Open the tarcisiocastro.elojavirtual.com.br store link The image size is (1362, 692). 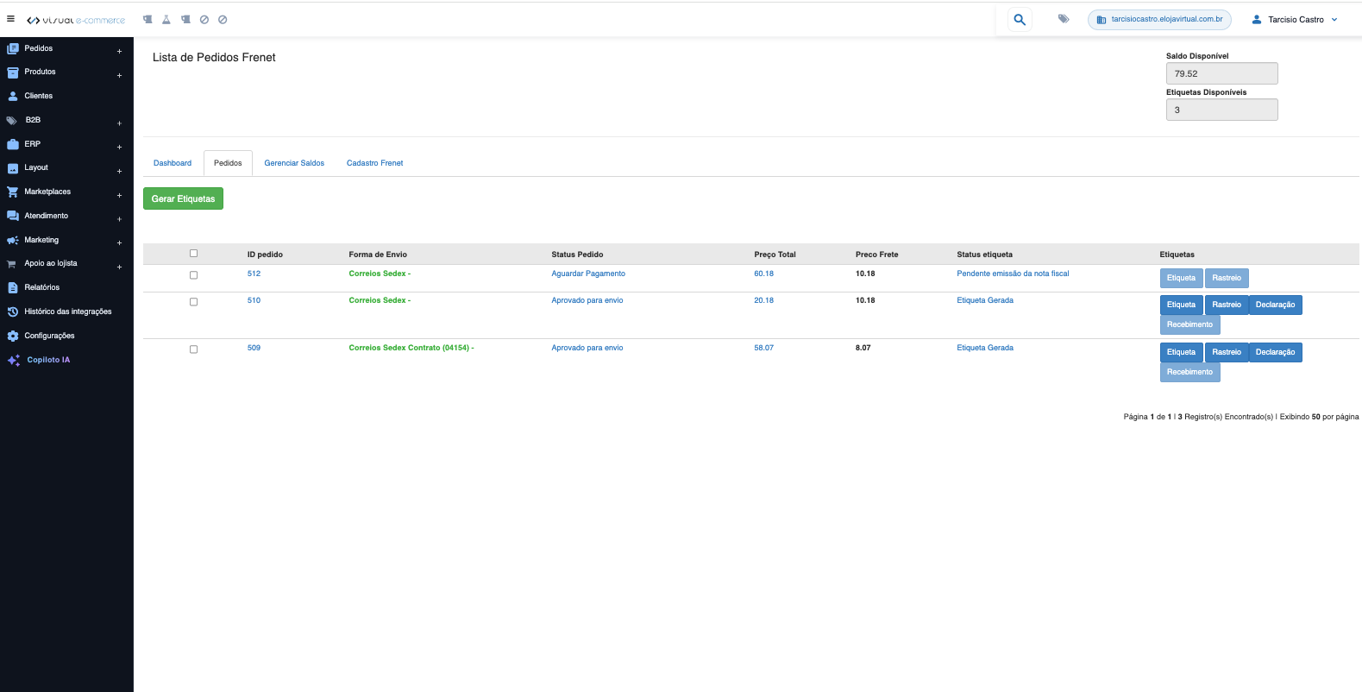(x=1159, y=19)
